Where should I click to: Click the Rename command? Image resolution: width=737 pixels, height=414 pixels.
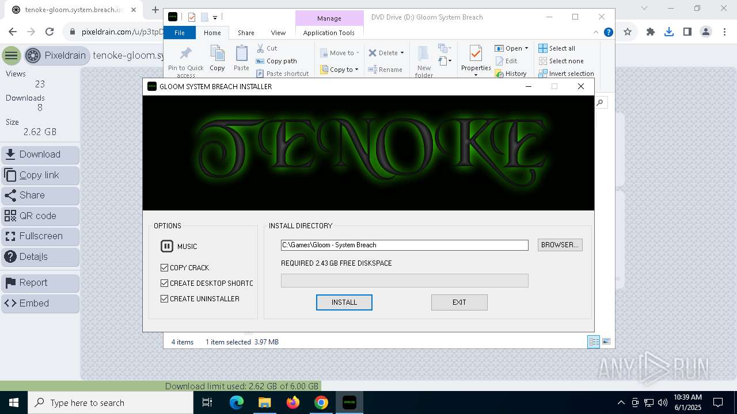(385, 70)
